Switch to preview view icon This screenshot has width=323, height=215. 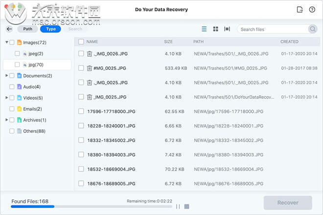[227, 29]
